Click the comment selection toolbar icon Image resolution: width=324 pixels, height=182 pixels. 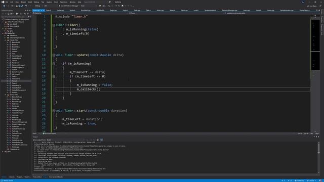tap(116, 6)
